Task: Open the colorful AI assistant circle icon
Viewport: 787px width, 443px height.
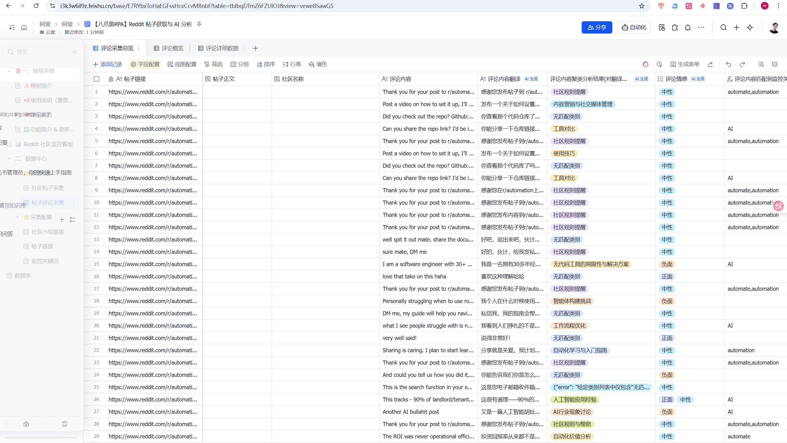Action: pos(645,64)
